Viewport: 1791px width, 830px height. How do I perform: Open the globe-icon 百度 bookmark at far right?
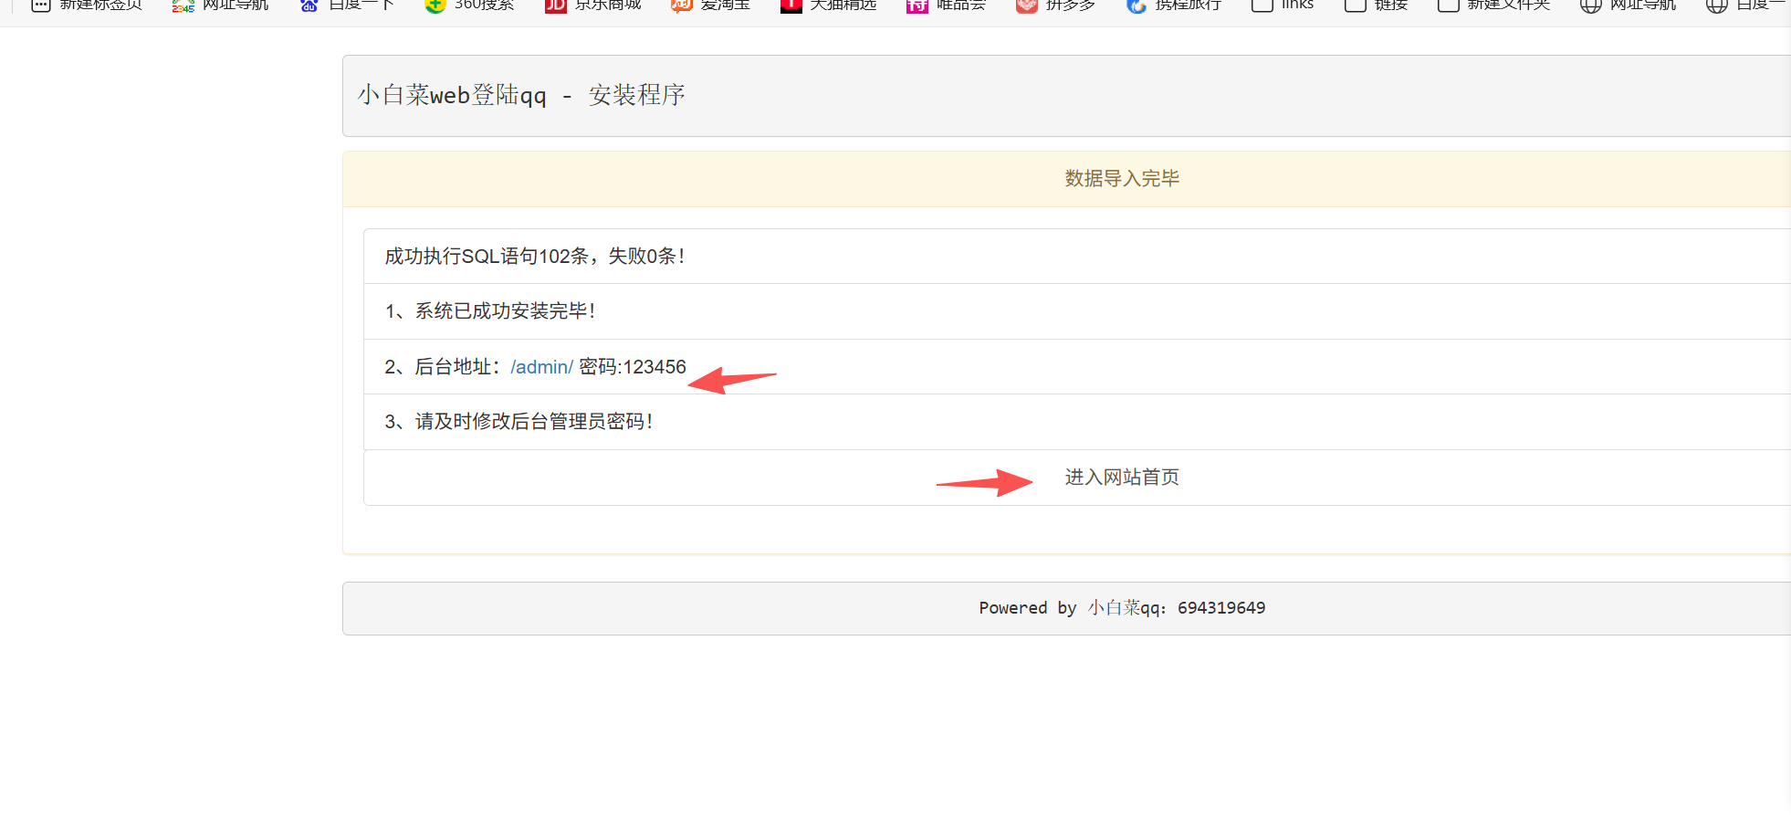click(1744, 5)
